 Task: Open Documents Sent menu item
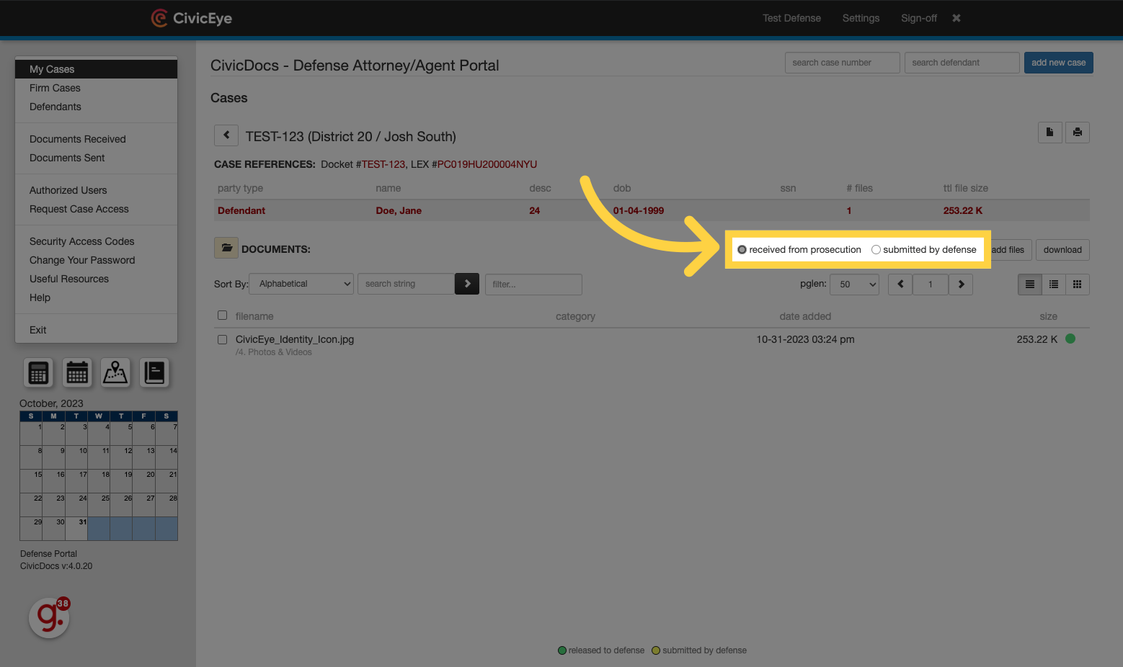point(96,158)
